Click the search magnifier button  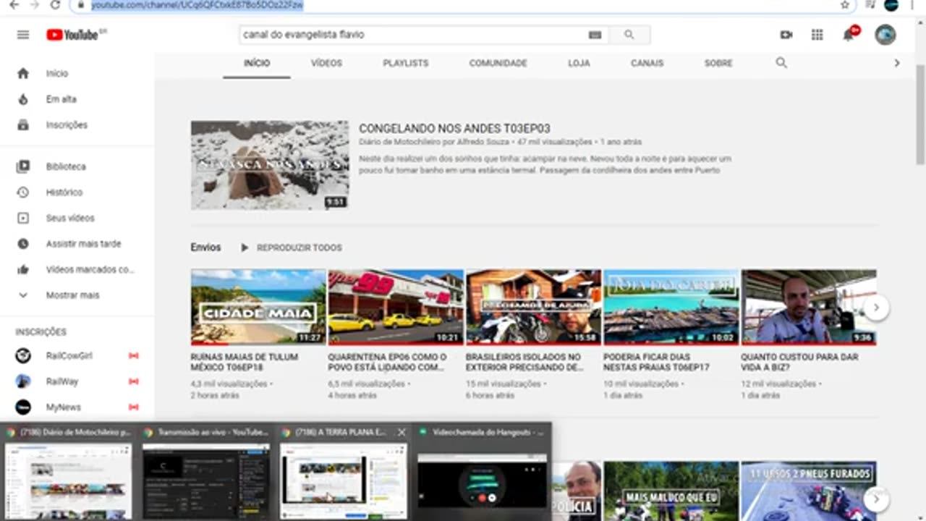point(629,35)
